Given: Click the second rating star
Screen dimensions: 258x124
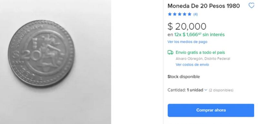Looking at the screenshot, I should (x=175, y=14).
